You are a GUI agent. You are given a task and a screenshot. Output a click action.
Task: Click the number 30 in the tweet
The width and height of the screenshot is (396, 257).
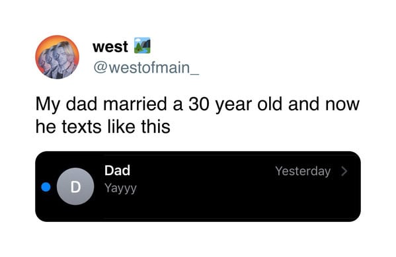(x=199, y=104)
